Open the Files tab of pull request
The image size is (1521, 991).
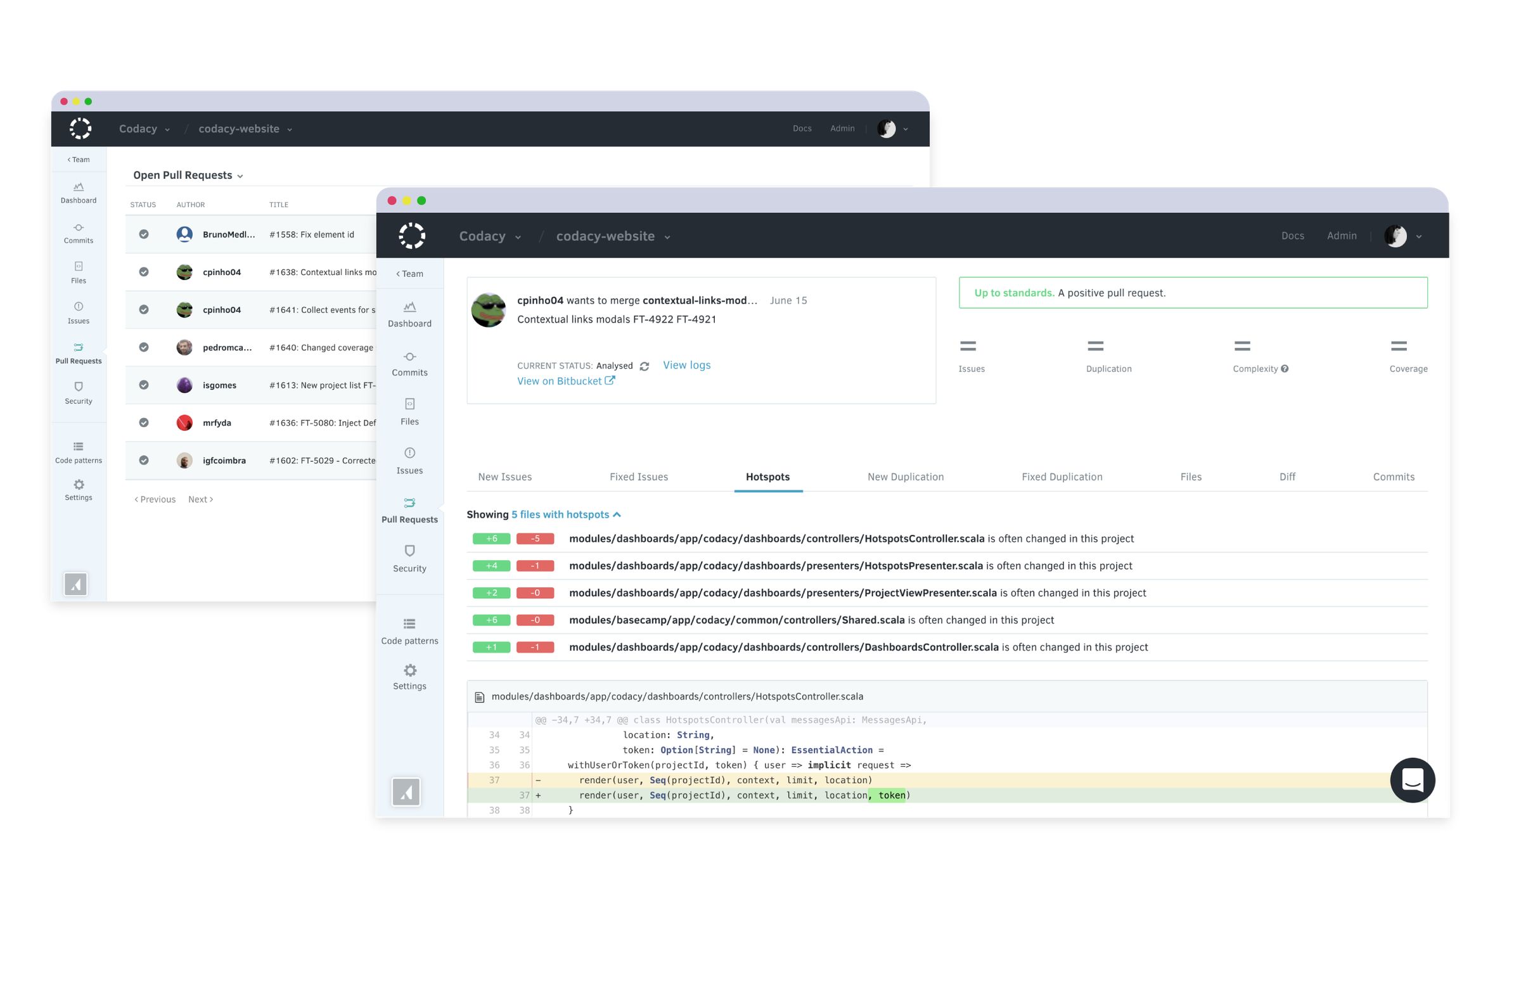point(1191,476)
